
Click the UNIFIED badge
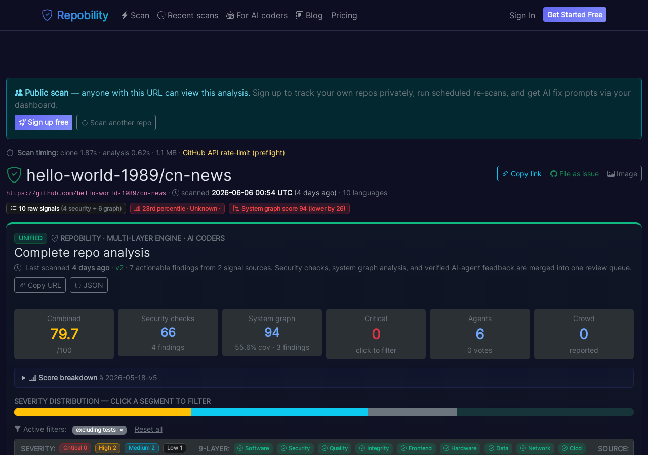point(30,238)
